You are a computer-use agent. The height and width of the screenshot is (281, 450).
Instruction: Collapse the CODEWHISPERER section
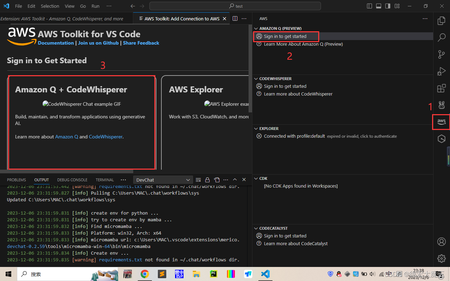coord(256,78)
